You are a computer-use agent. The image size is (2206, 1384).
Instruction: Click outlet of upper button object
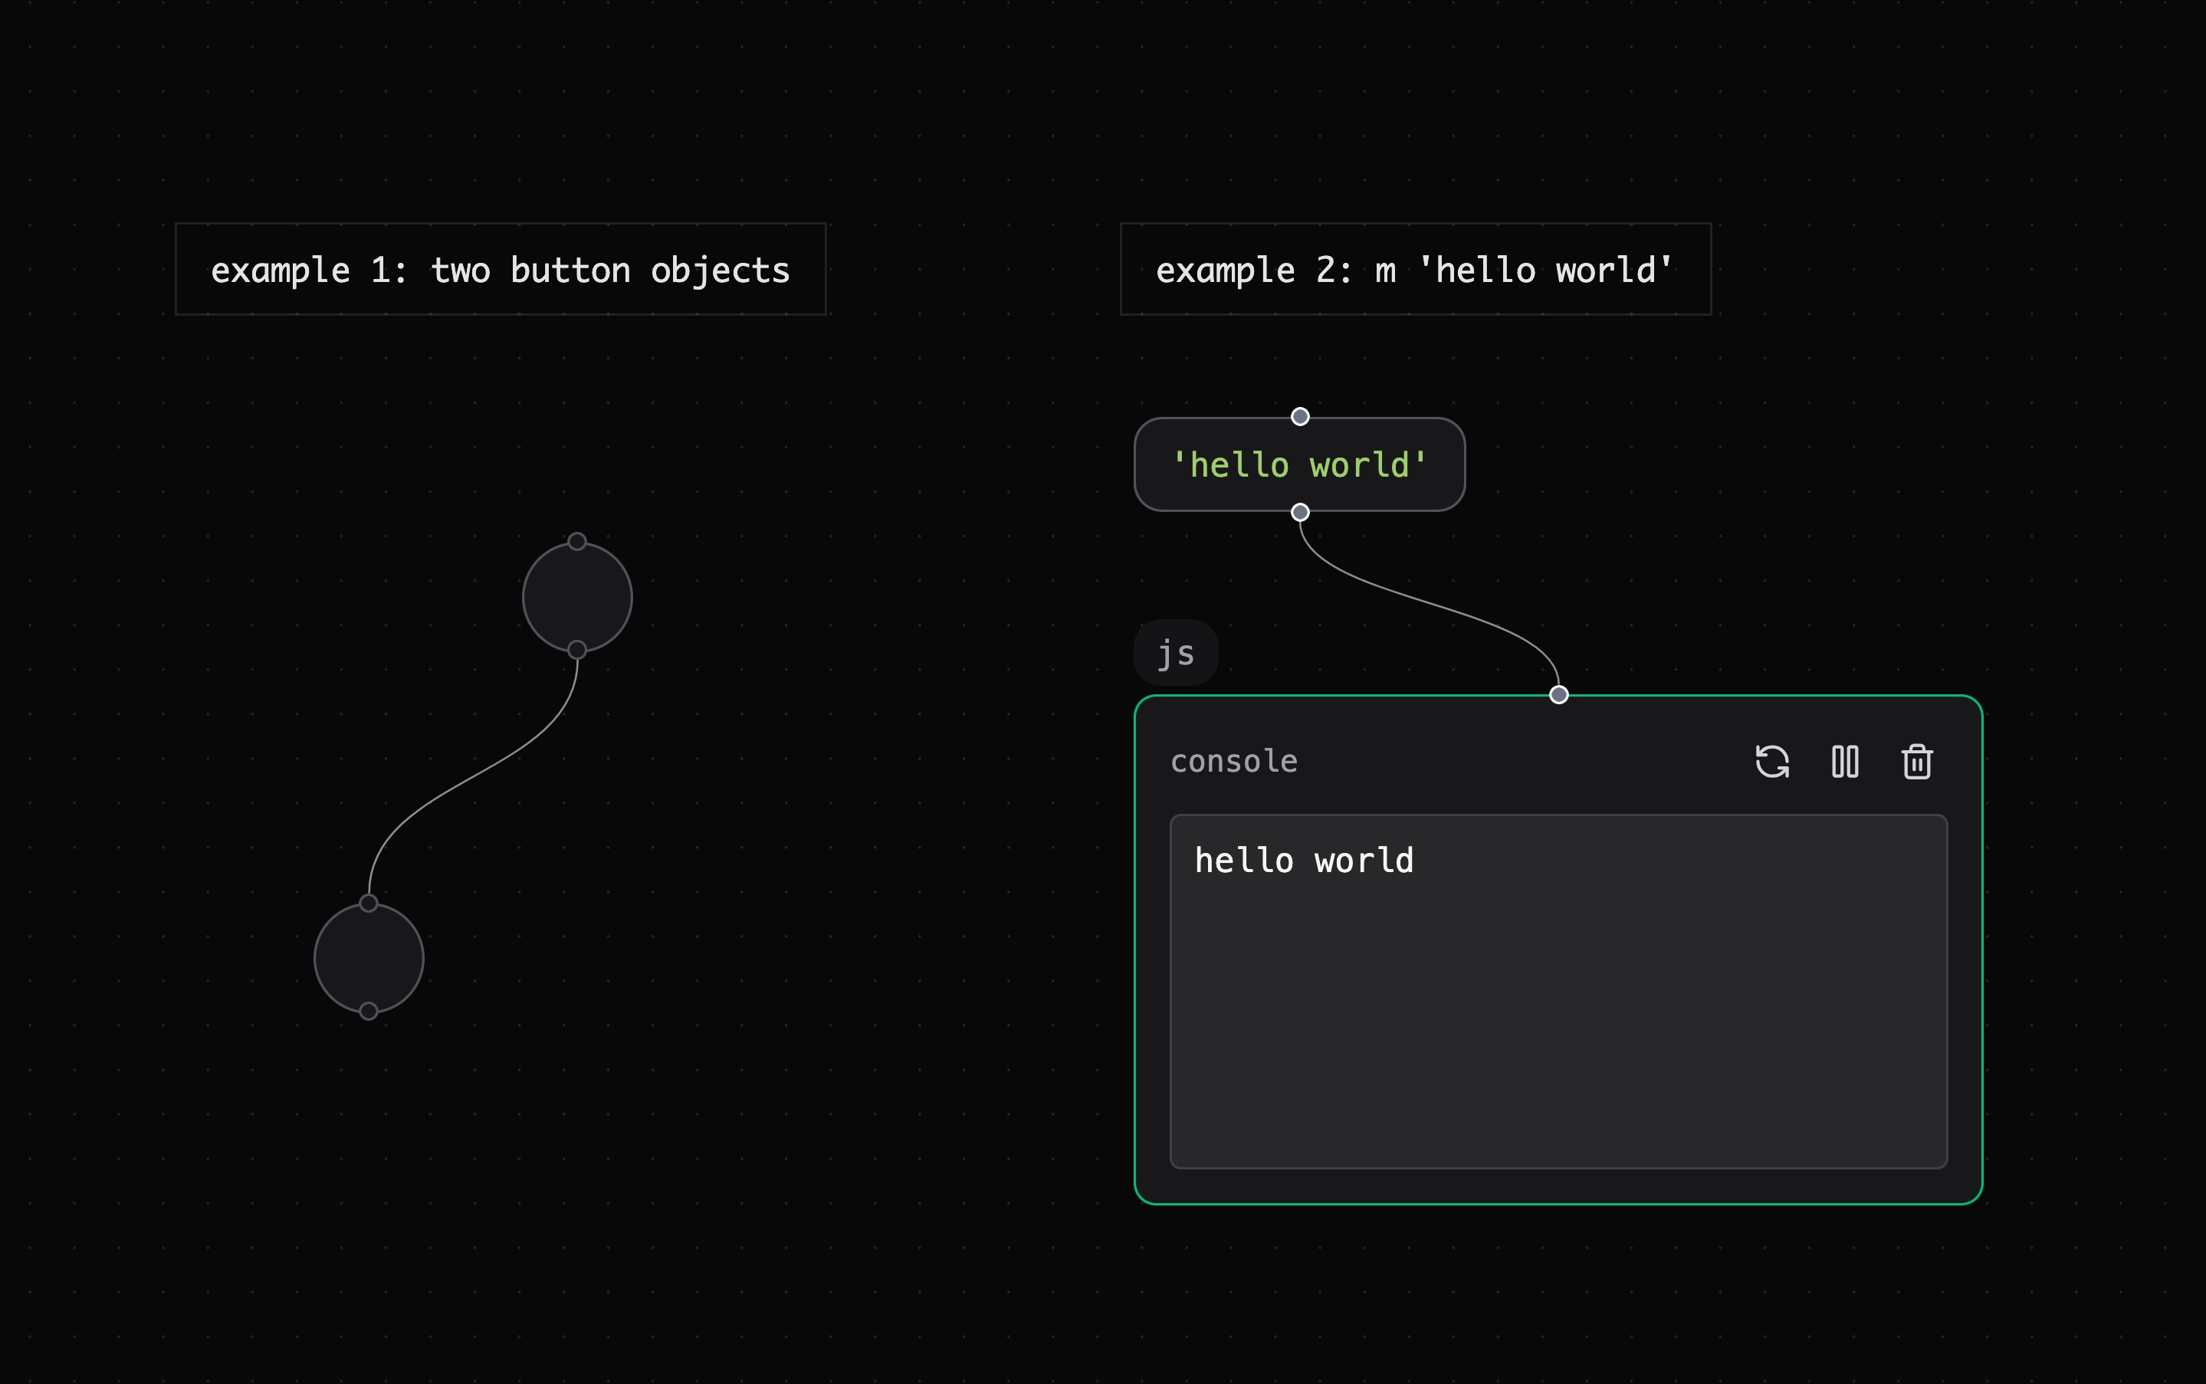pos(576,650)
